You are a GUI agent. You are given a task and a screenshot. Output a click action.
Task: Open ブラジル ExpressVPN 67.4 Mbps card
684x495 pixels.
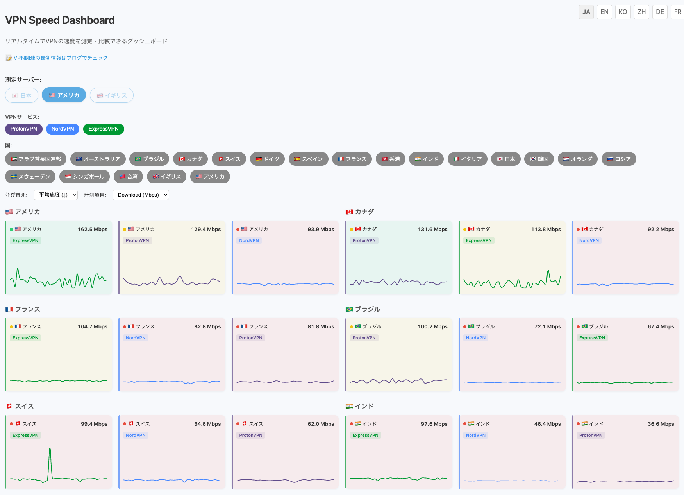pos(625,355)
